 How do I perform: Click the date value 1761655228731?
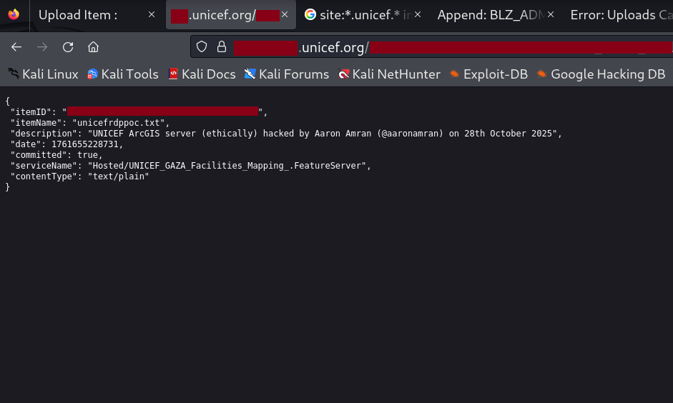[x=85, y=144]
